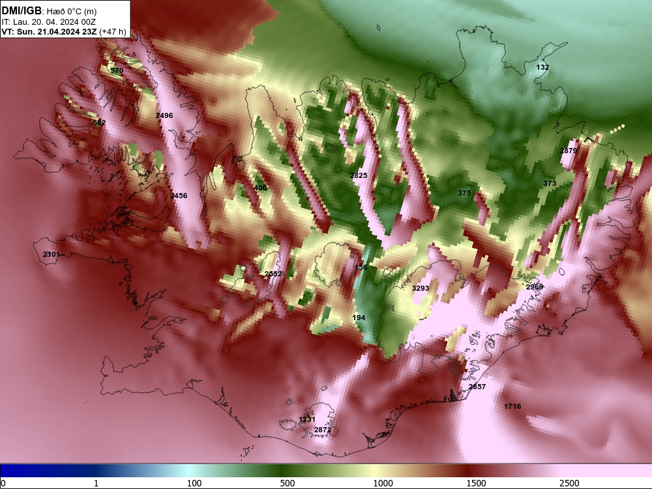Select the 132 label in the northeast
652x489 pixels.
coord(542,67)
